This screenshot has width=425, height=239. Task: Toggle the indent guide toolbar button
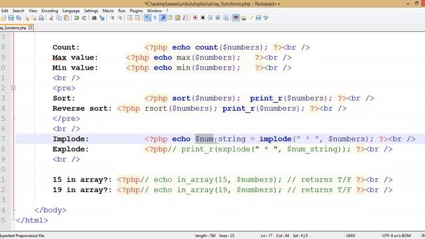163,18
